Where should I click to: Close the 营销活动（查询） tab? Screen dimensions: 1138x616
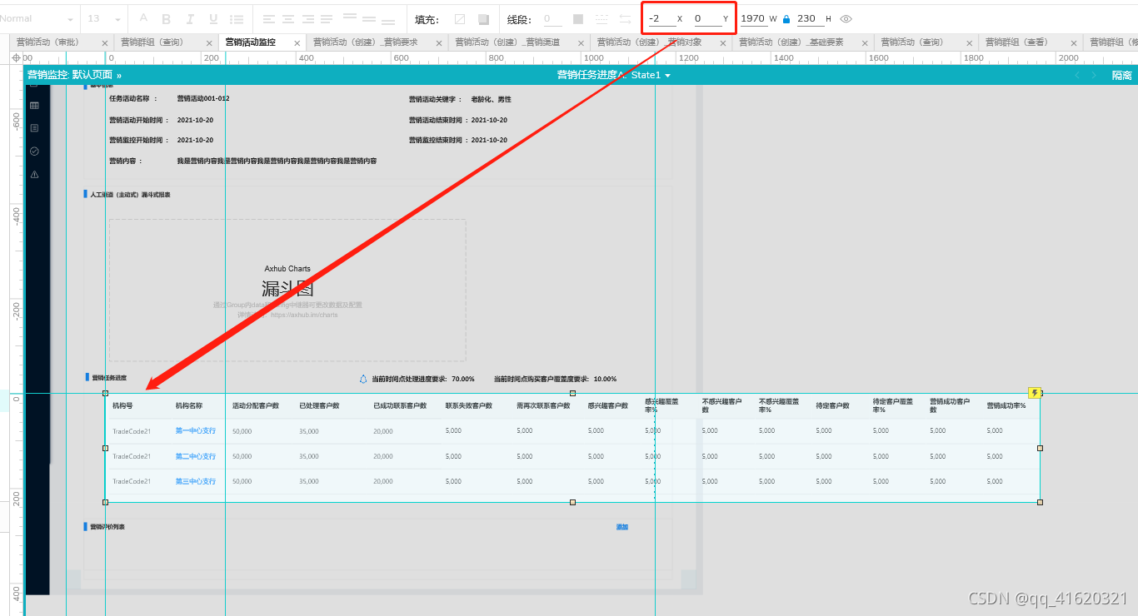tap(969, 42)
